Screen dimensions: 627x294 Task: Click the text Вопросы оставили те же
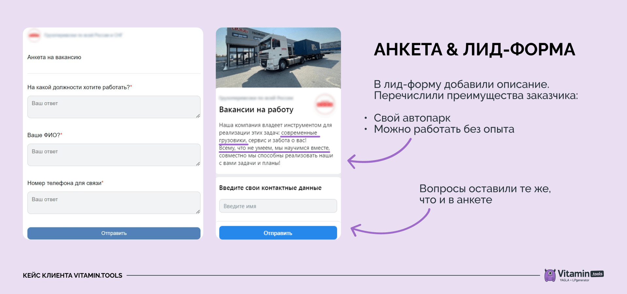pos(485,189)
